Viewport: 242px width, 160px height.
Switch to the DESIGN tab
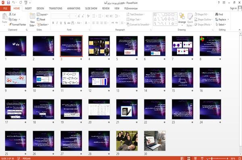(x=40, y=8)
